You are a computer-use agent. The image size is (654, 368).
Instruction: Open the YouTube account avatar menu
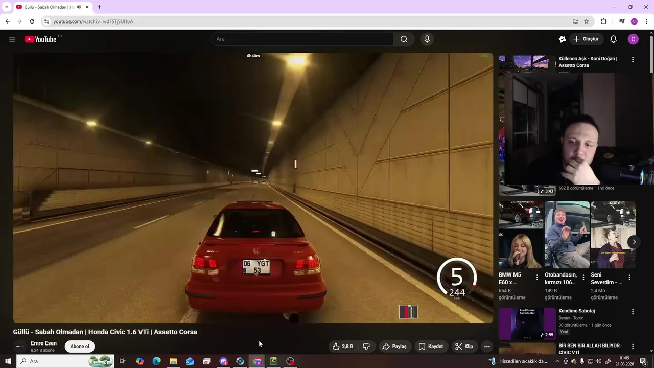click(633, 39)
